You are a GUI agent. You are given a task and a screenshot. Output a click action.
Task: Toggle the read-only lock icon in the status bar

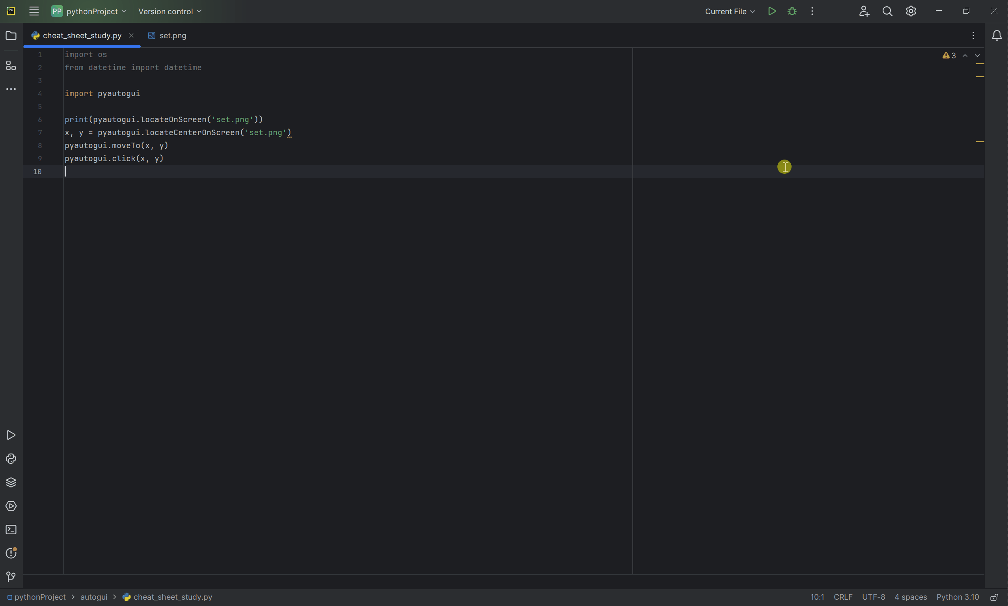pyautogui.click(x=994, y=597)
